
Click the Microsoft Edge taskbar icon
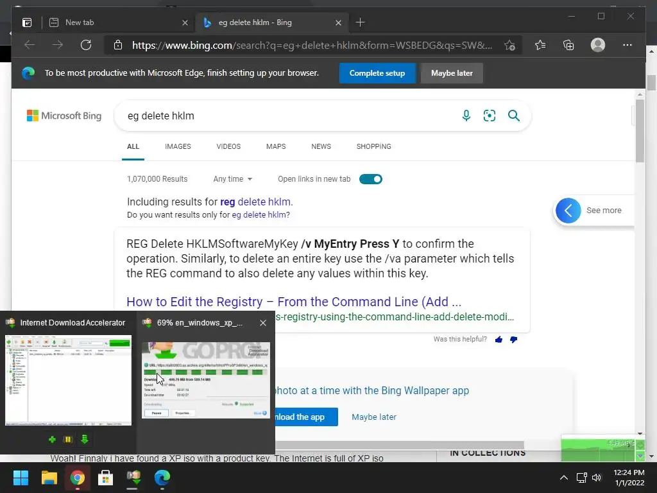(162, 478)
